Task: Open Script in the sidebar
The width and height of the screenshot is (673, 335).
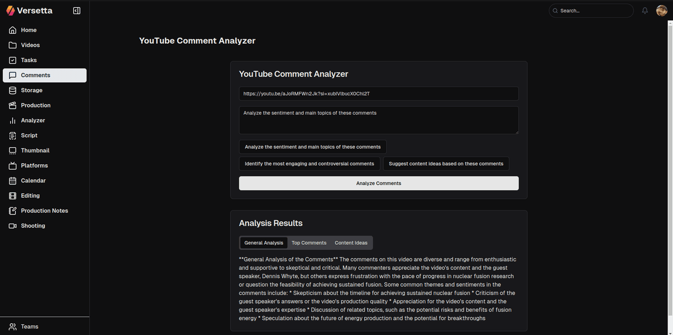Action: (44, 136)
